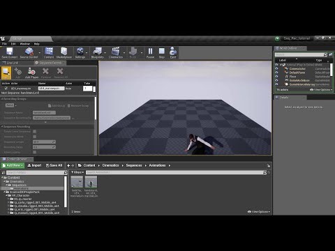
Task: Toggle the second Sequence Recording checkbox
Action: coord(34,137)
